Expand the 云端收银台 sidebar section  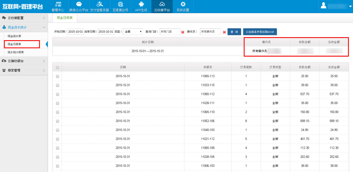[24, 61]
